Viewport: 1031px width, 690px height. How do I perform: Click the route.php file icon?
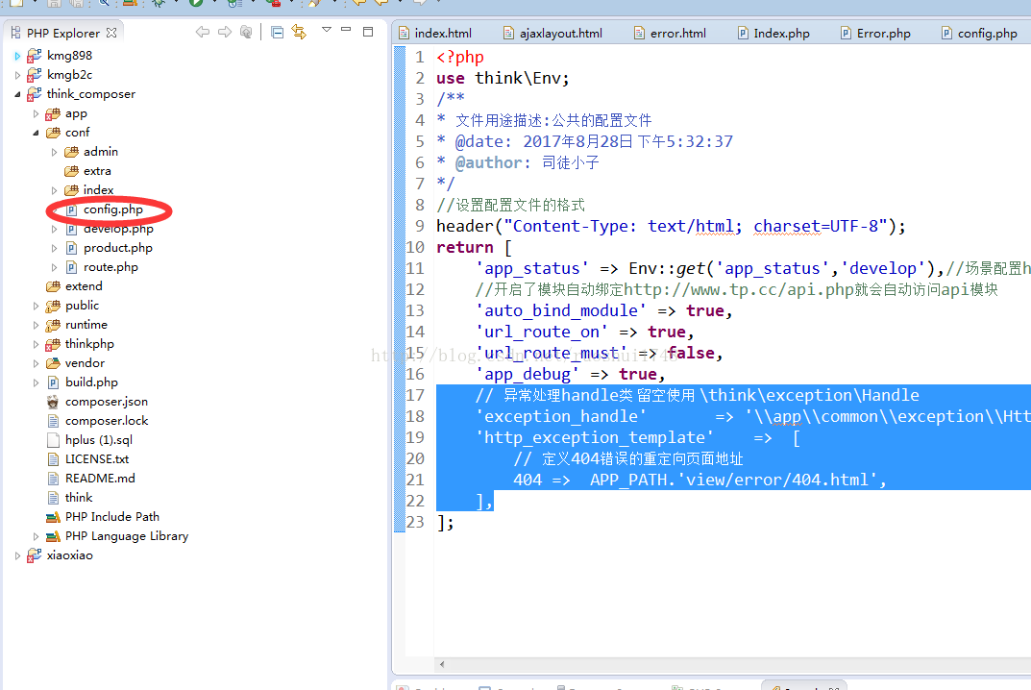coord(72,267)
